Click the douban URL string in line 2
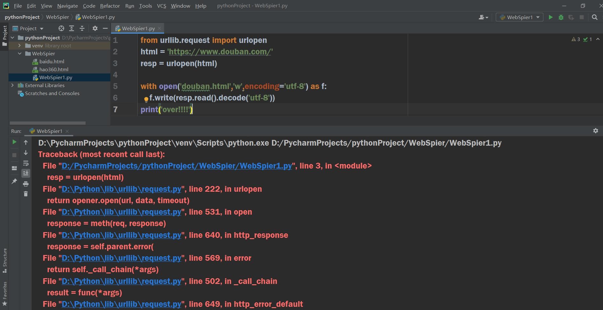Screen dimensions: 603x310 (x=220, y=52)
